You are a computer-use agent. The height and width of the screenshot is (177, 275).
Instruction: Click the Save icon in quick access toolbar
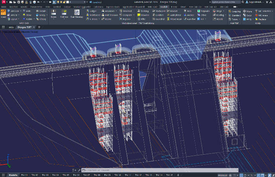tap(18, 2)
